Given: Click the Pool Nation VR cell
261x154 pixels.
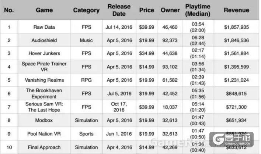Looking at the screenshot, I should [x=44, y=134].
